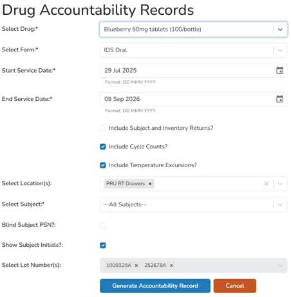Open calendar picker for End Service Date
This screenshot has width=291, height=297.
coord(279,99)
